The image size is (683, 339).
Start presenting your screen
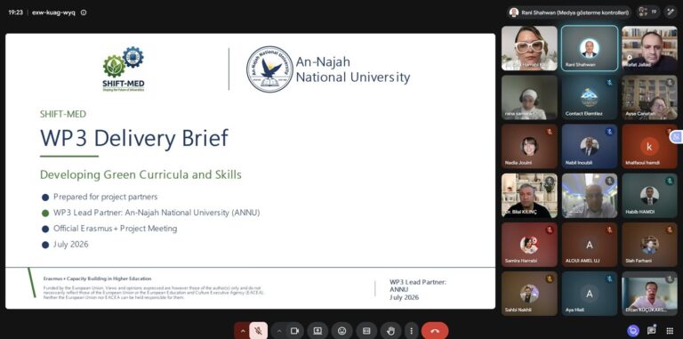click(x=318, y=331)
